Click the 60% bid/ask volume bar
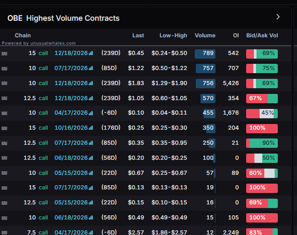 tap(262, 173)
